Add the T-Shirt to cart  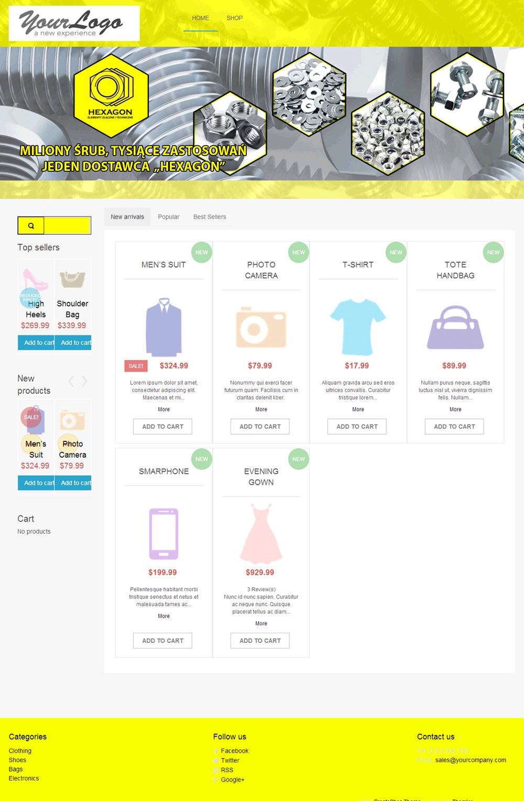pyautogui.click(x=357, y=427)
